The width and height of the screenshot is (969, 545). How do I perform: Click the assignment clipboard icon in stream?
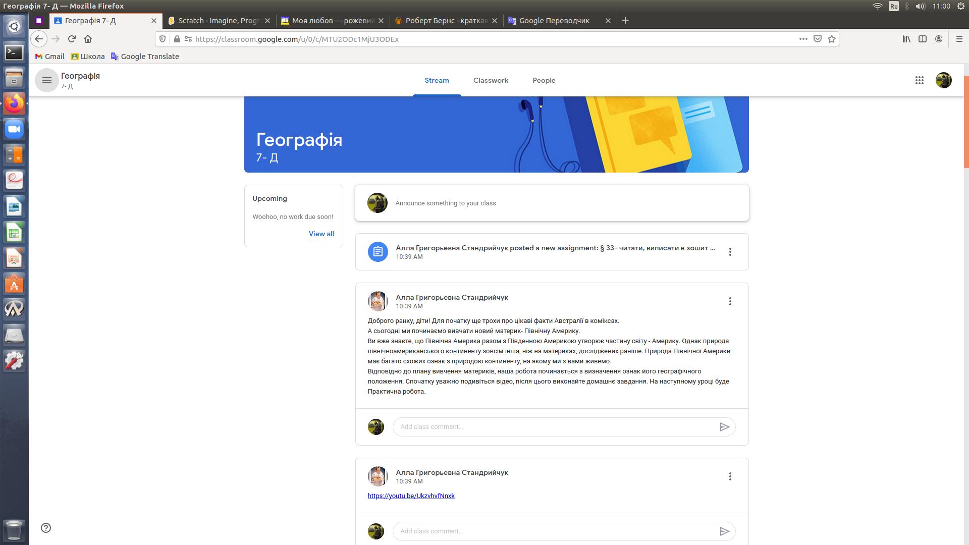point(378,252)
